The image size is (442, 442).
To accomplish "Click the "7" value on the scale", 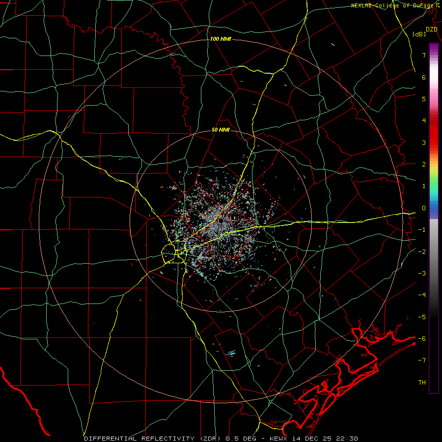I will 424,55.
